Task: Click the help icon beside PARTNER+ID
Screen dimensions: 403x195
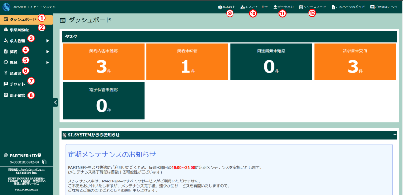Action: pos(39,155)
